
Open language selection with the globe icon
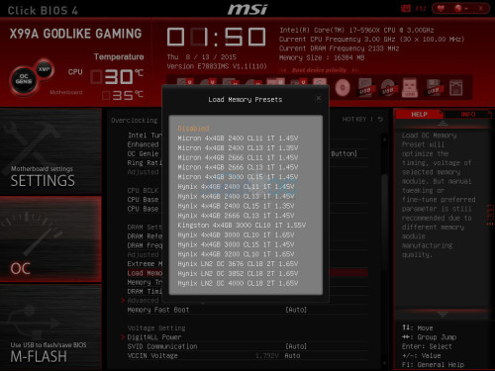point(458,8)
